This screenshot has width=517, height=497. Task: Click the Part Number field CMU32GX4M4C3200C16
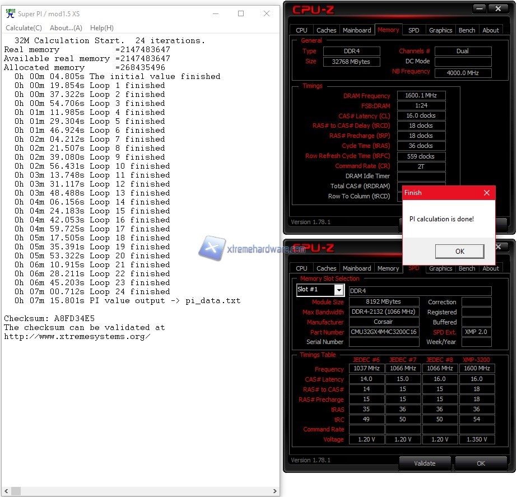[x=384, y=332]
